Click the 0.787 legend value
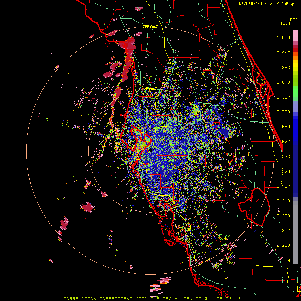The width and height of the screenshot is (301, 301). [283, 97]
